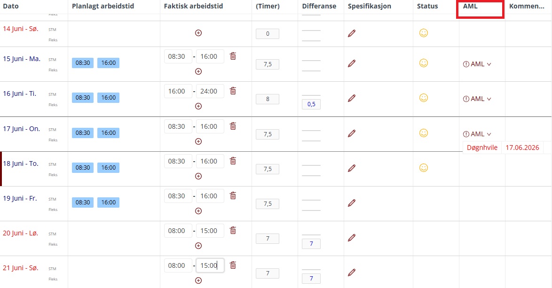Screen dimensions: 552x288
Task: Delete the 16:00-24:00 entry on 16 Juni
Action: tap(233, 91)
